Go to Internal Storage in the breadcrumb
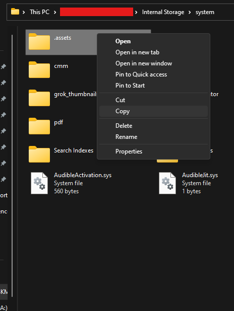This screenshot has height=311, width=234. click(163, 12)
